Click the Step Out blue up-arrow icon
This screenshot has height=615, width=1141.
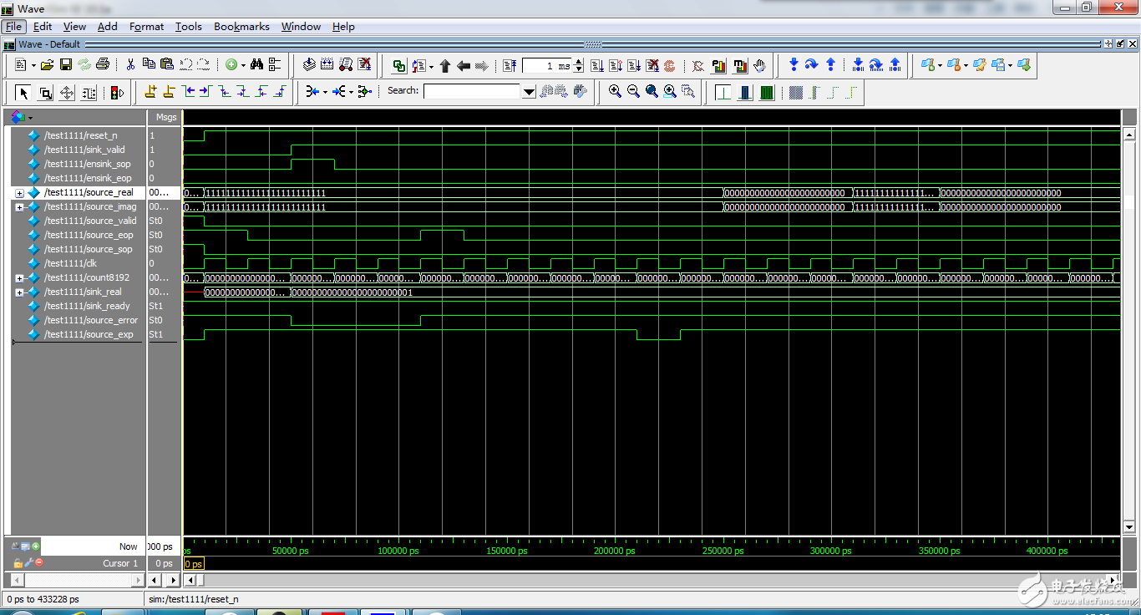click(x=830, y=64)
